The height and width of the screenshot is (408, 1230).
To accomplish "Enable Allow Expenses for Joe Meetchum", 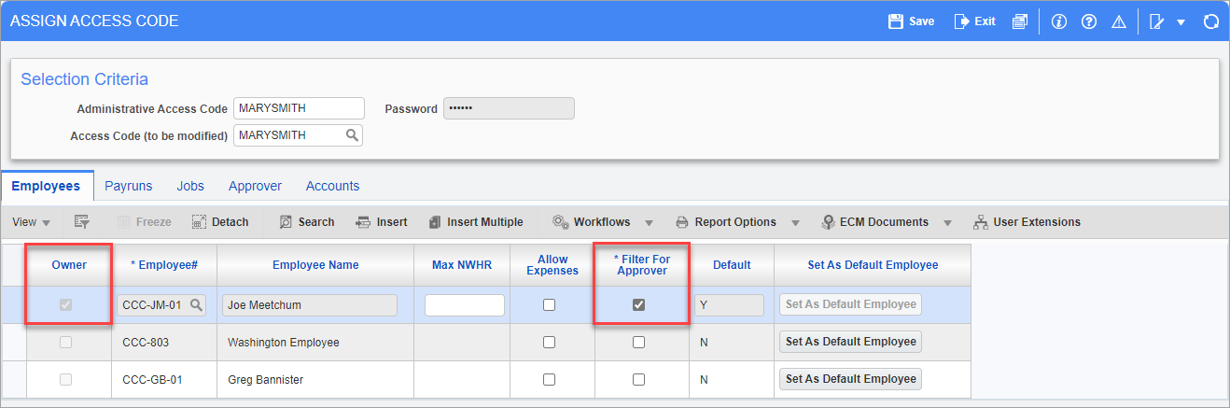I will [x=549, y=304].
